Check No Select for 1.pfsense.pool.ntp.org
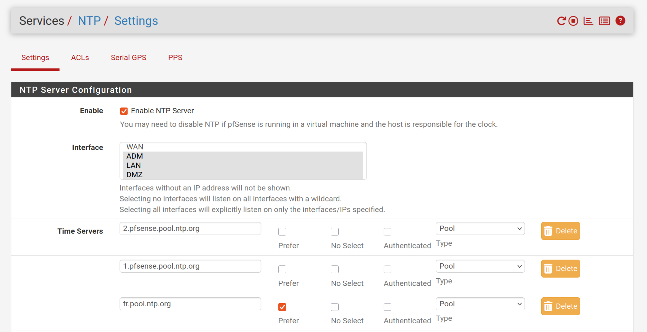Viewport: 647px width, 332px height. (335, 269)
